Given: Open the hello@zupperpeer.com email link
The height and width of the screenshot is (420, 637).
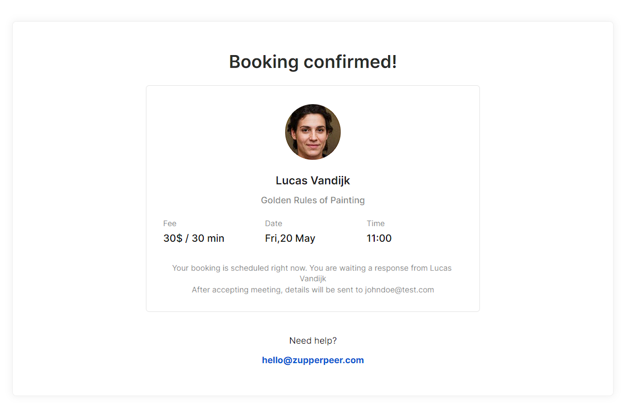Looking at the screenshot, I should (x=312, y=360).
